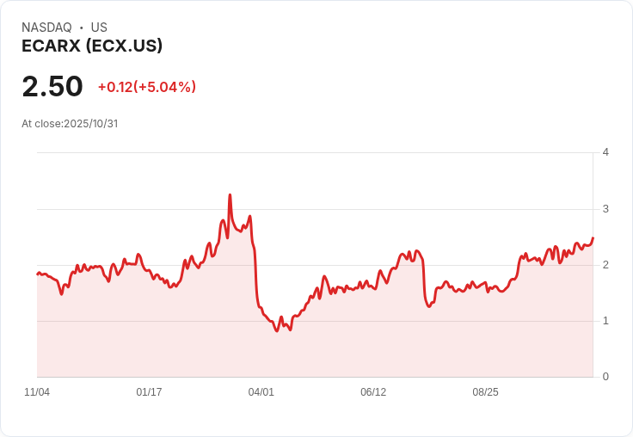
Task: Click the 2.50 closing price
Action: 52,86
